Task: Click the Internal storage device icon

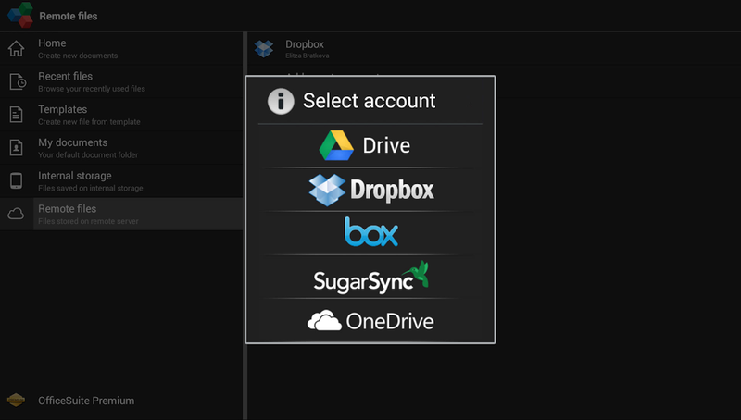Action: (x=16, y=180)
